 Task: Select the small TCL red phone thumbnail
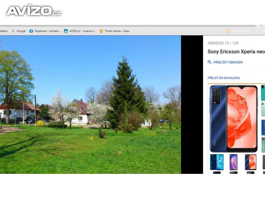pos(251,162)
